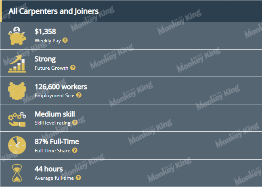This screenshot has height=187, width=262.
Task: Open the Average full-time help question mark
Action: click(78, 178)
